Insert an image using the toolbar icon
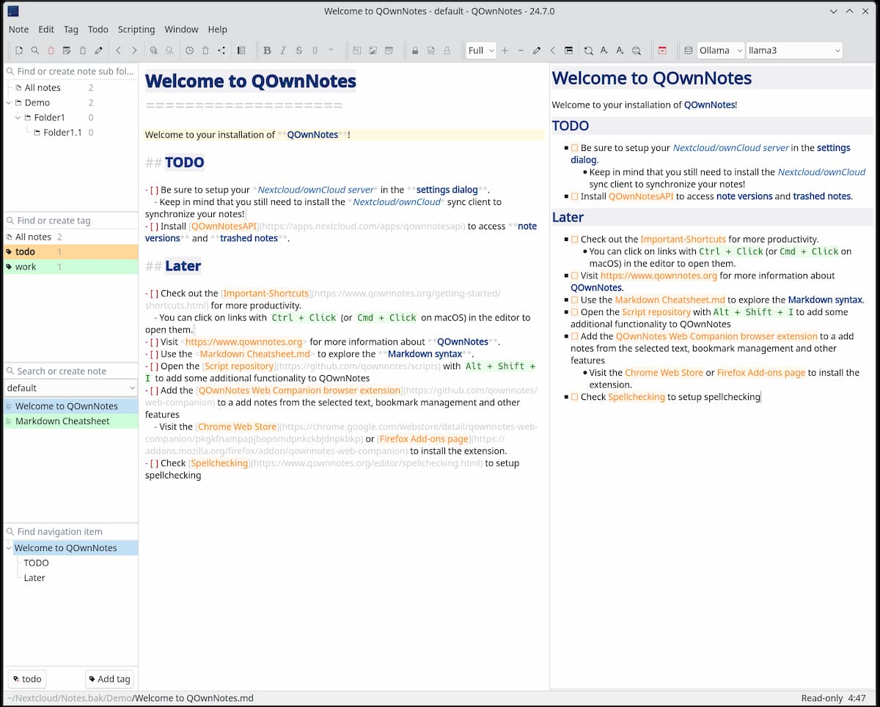The height and width of the screenshot is (707, 880). [x=373, y=50]
